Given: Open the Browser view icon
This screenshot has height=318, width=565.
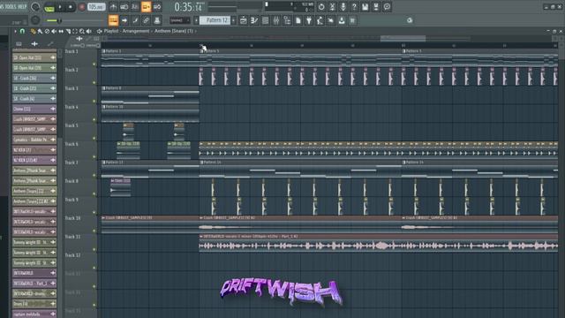Looking at the screenshot, I should click(287, 20).
